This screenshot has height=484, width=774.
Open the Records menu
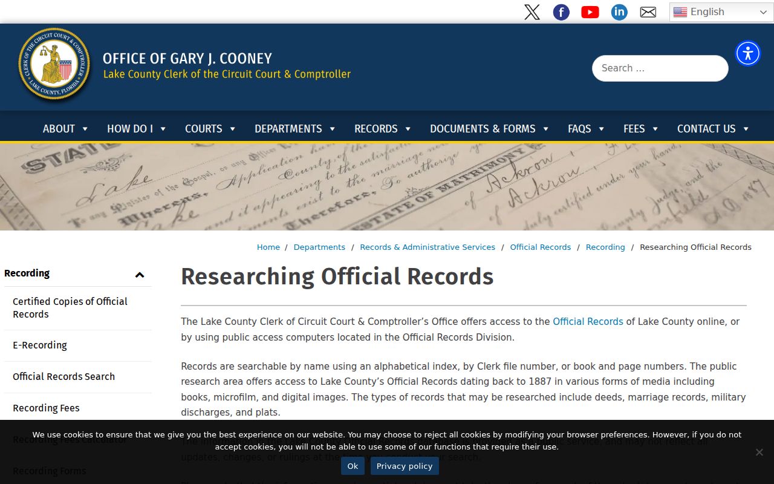[x=383, y=128]
